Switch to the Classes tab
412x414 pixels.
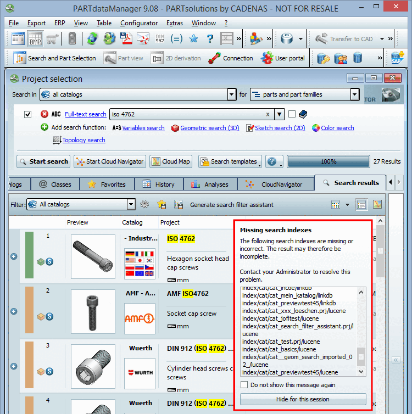coord(55,184)
